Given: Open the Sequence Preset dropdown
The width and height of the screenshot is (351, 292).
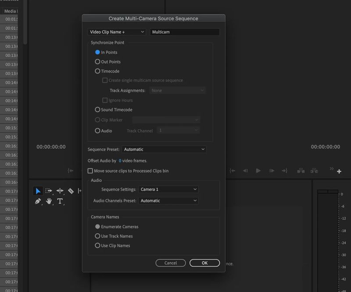Looking at the screenshot, I should coord(164,149).
